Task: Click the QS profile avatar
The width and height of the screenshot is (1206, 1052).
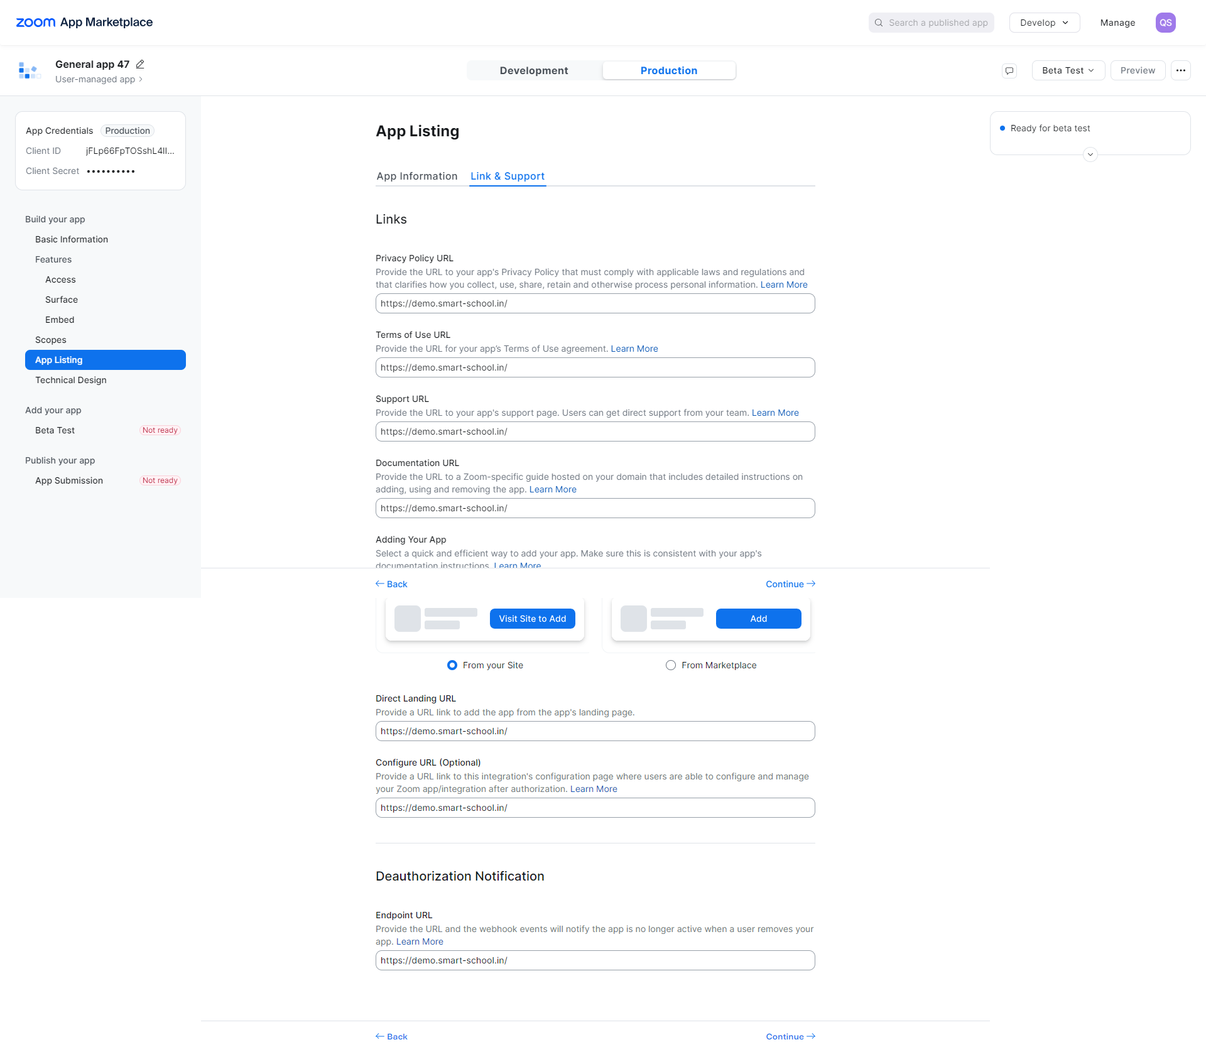Action: point(1166,22)
